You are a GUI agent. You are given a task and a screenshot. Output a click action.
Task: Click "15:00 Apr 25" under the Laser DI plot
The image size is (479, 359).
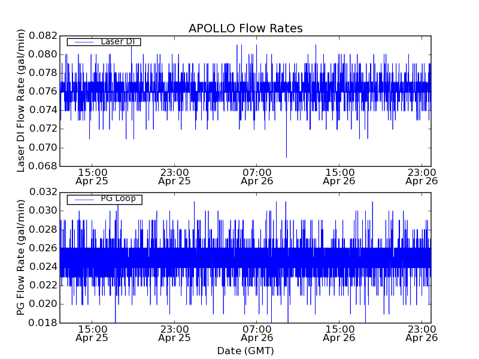pyautogui.click(x=92, y=177)
